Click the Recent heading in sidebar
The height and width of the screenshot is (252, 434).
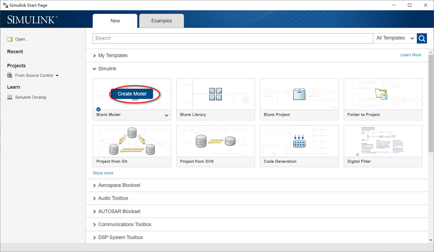click(x=15, y=52)
